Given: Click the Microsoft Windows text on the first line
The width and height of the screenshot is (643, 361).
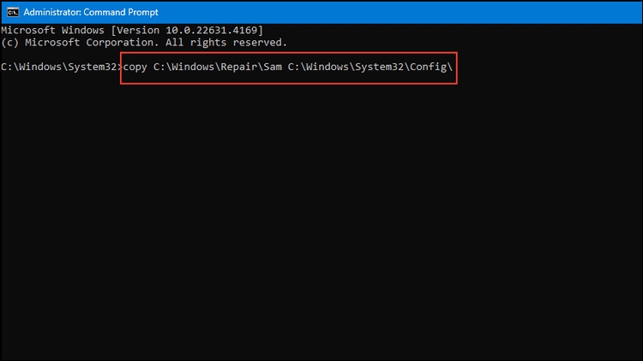Looking at the screenshot, I should (x=52, y=30).
